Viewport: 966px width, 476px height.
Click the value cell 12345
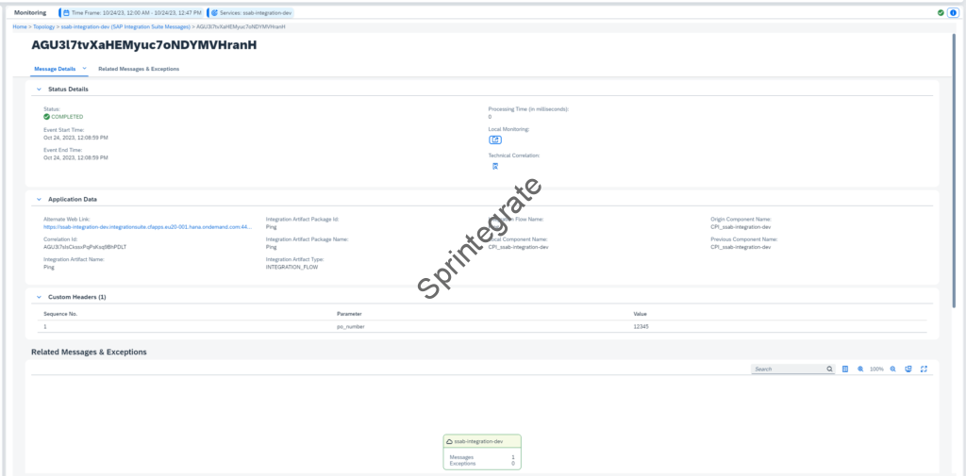[x=641, y=326]
